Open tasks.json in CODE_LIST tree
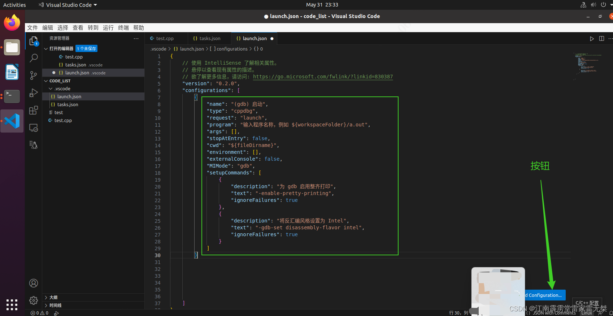613x316 pixels. (x=94, y=105)
